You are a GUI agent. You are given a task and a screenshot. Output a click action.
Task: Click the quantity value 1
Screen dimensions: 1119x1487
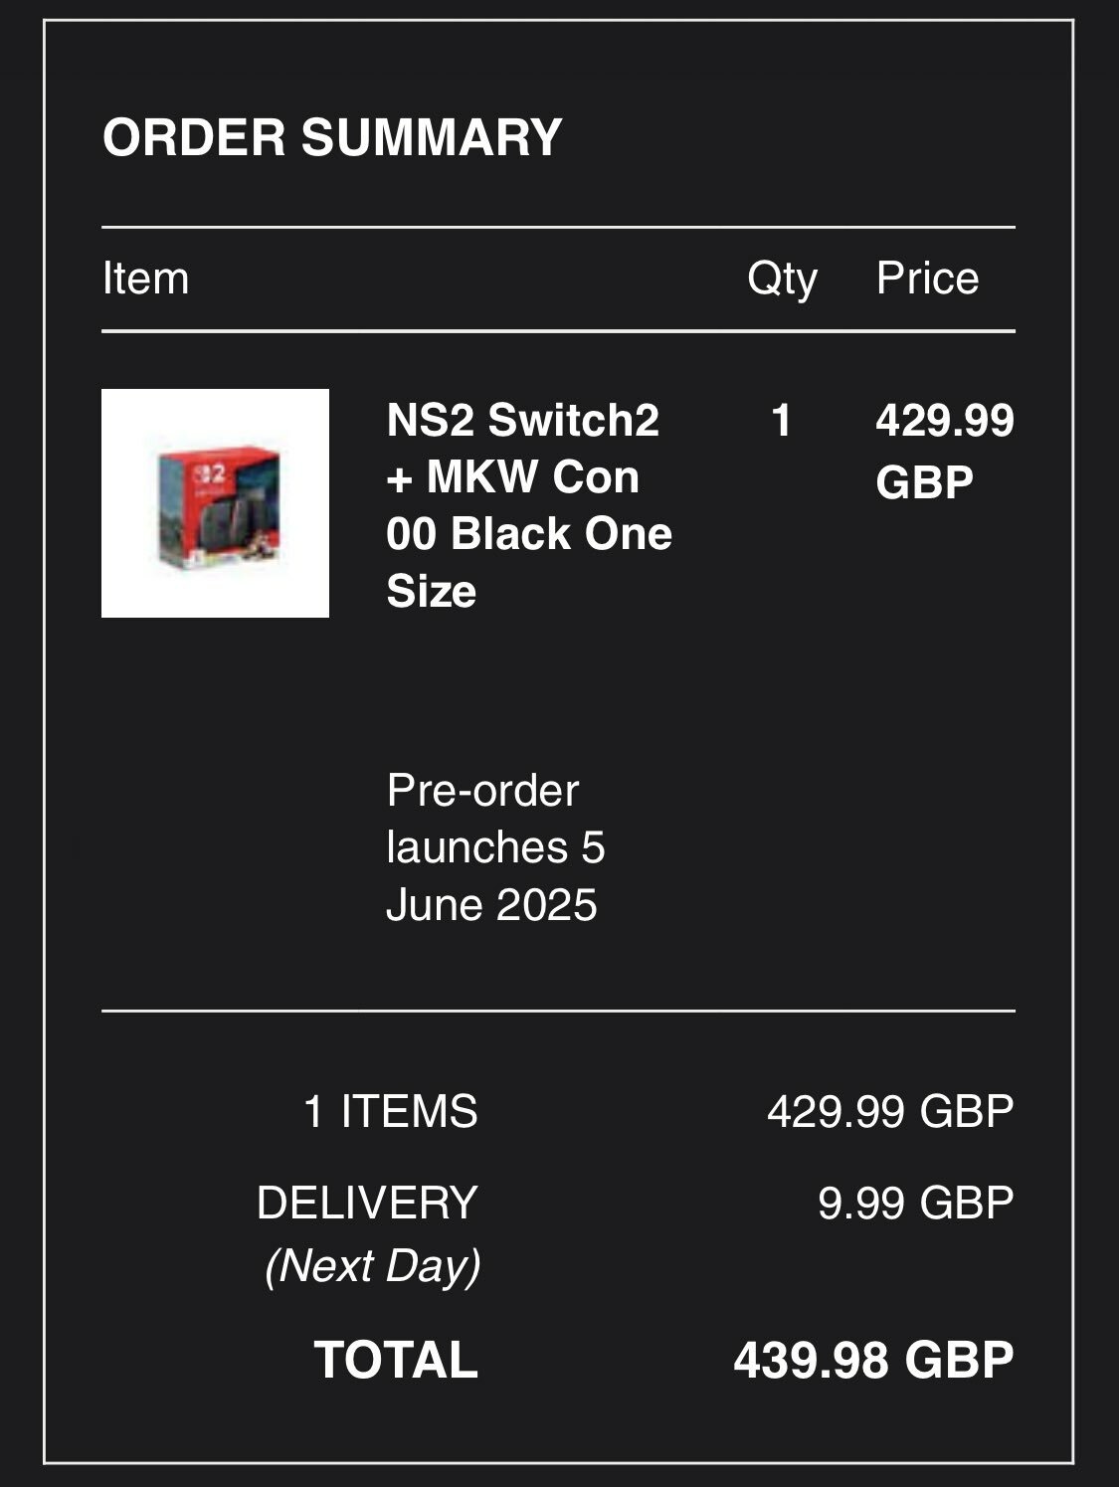click(781, 420)
